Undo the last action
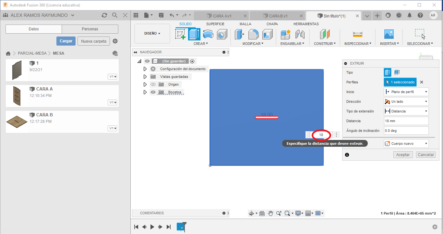This screenshot has height=234, width=443. click(x=172, y=15)
